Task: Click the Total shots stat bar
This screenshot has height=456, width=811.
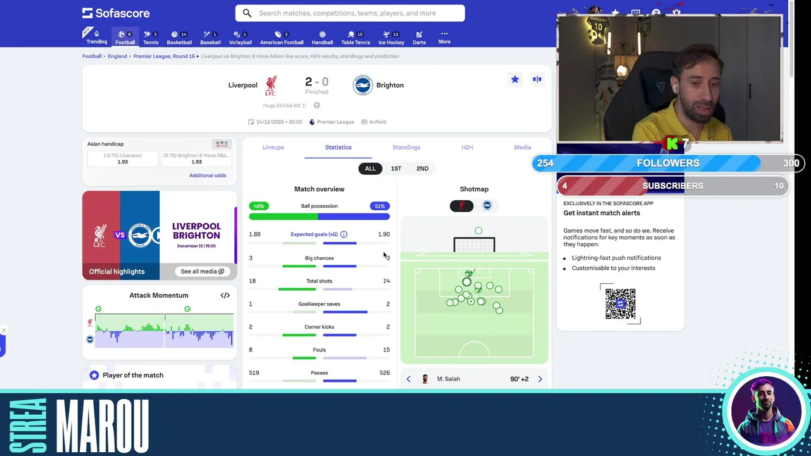Action: click(319, 289)
